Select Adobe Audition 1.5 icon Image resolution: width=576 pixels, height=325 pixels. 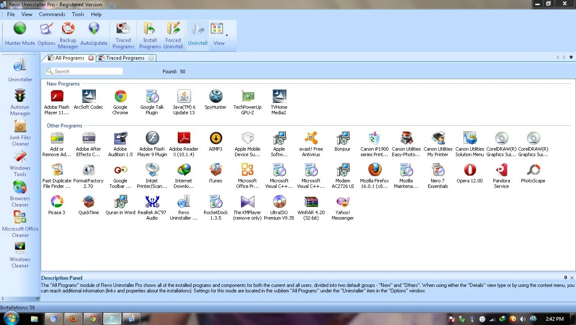120,144
